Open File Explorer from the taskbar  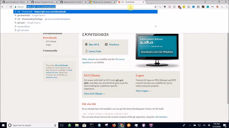point(77,125)
